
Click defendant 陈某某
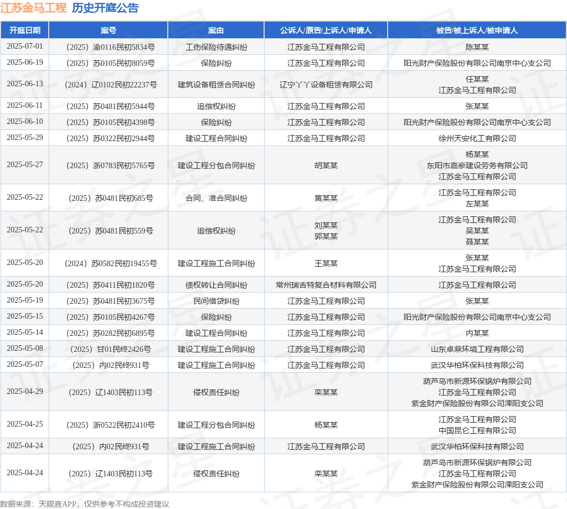[477, 47]
